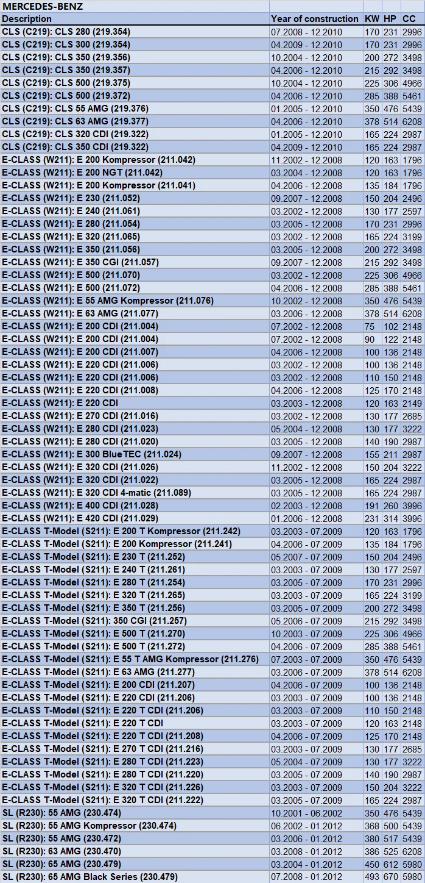This screenshot has width=425, height=883.
Task: Select the CLS 280 (219.354) row
Action: click(x=212, y=32)
